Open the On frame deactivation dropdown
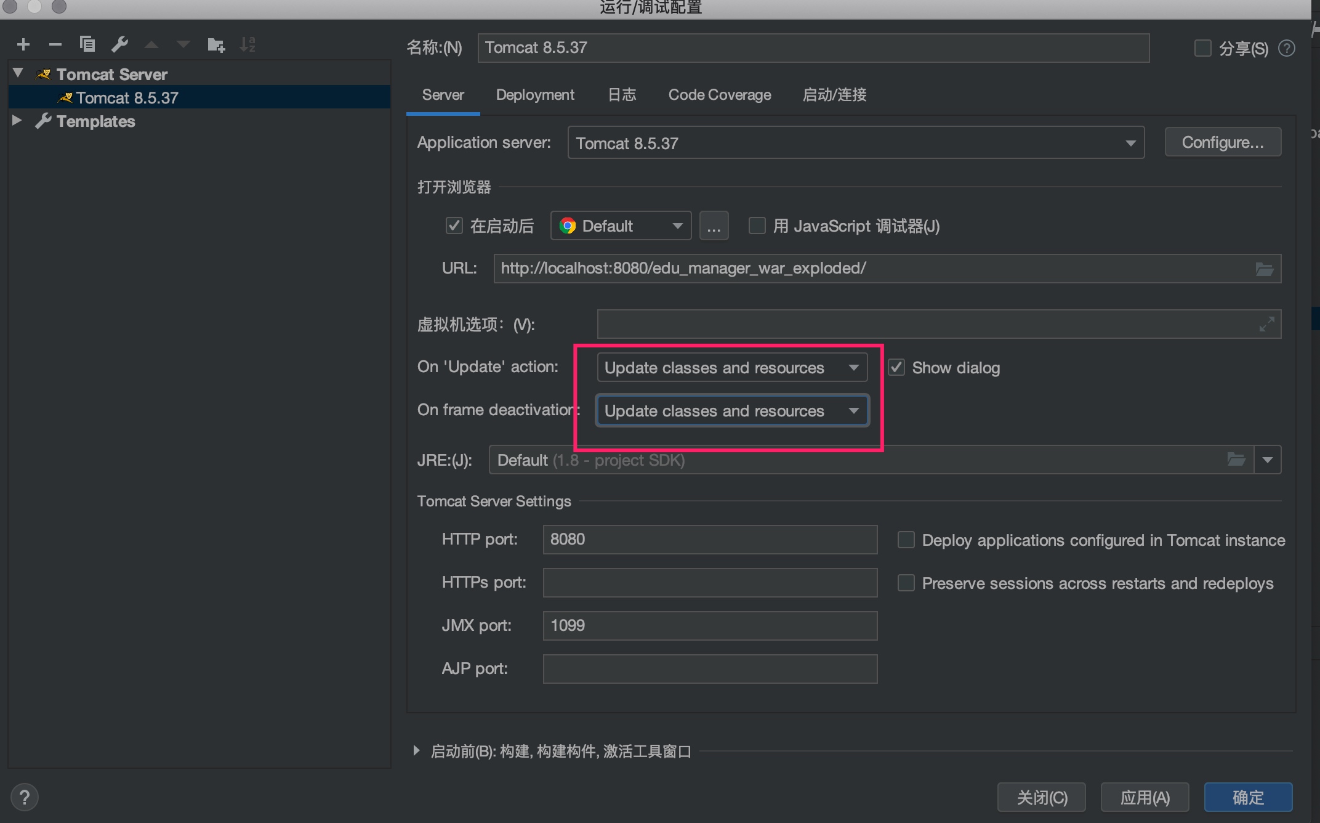1320x823 pixels. tap(732, 411)
